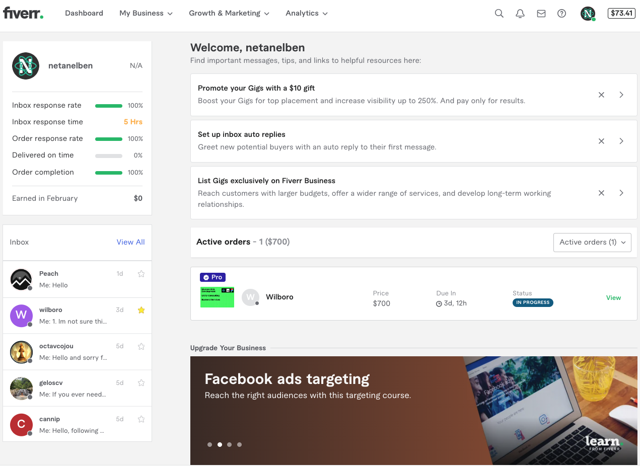Click Wilboro gray avatar in order

(250, 297)
